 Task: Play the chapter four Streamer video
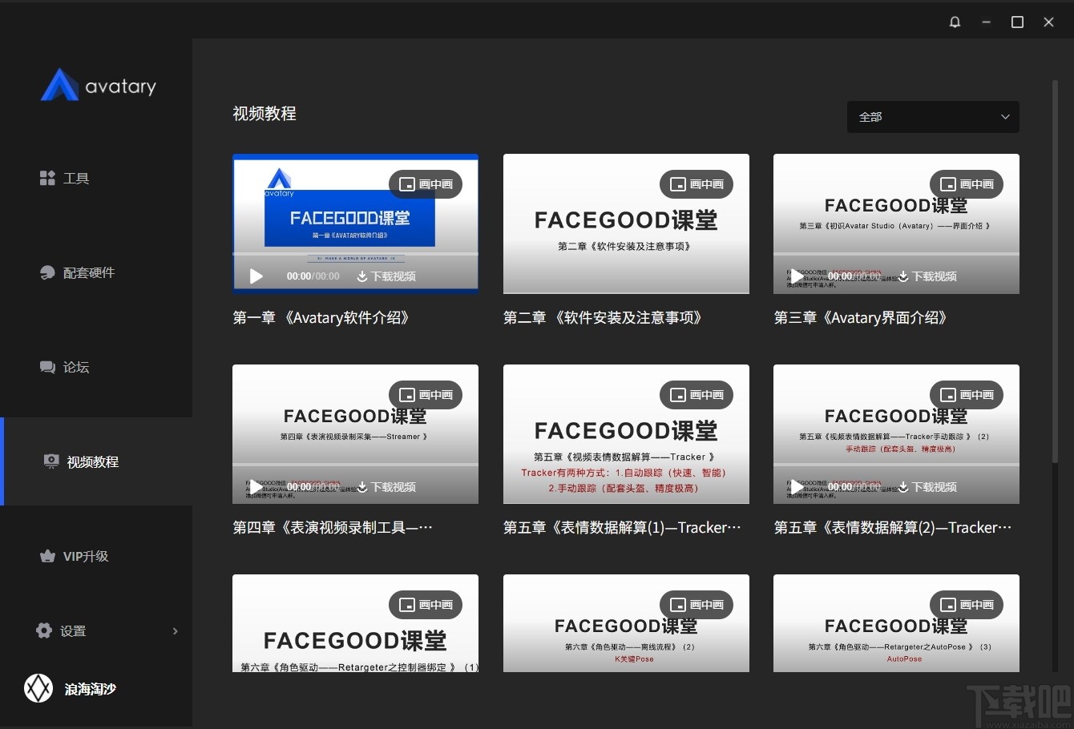(256, 487)
